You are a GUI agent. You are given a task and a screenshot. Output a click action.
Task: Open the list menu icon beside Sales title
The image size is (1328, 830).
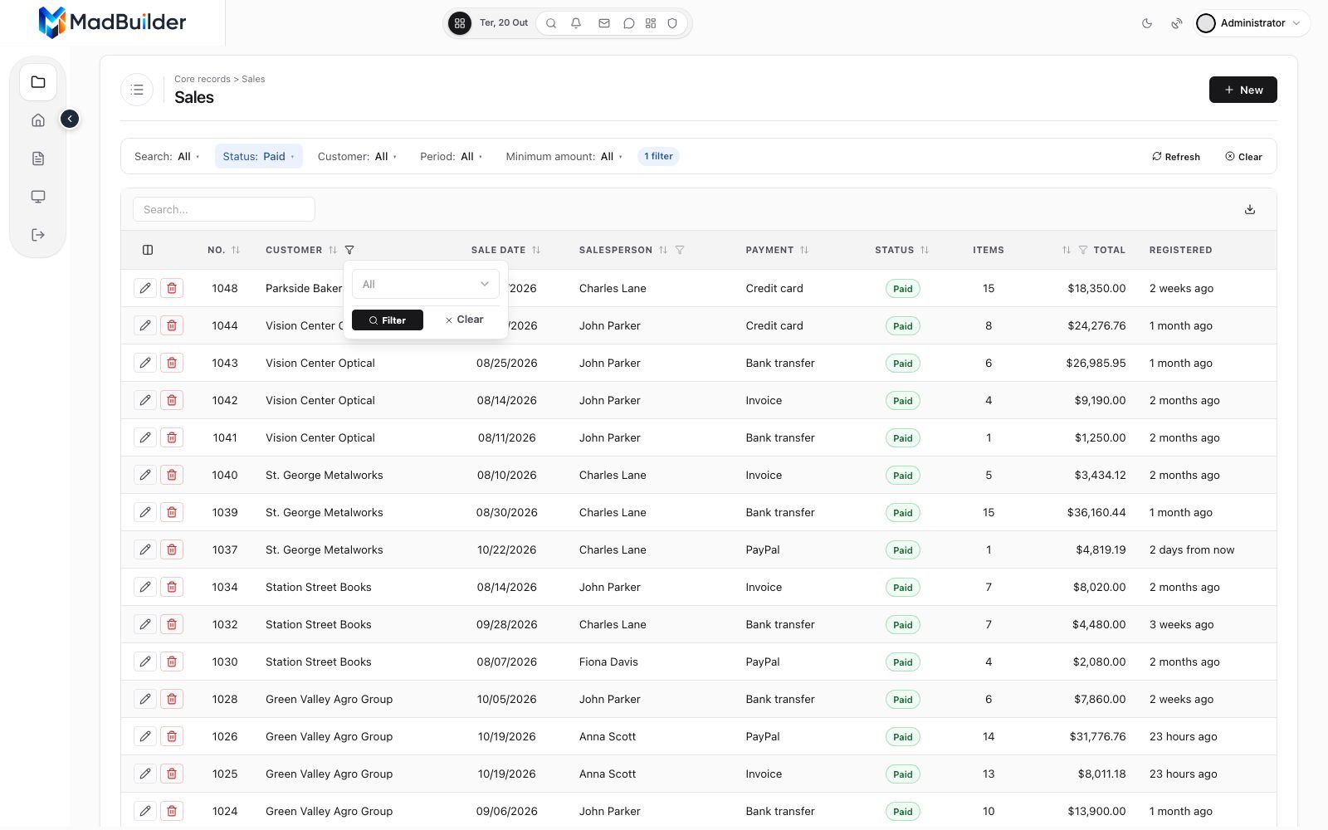pyautogui.click(x=137, y=90)
